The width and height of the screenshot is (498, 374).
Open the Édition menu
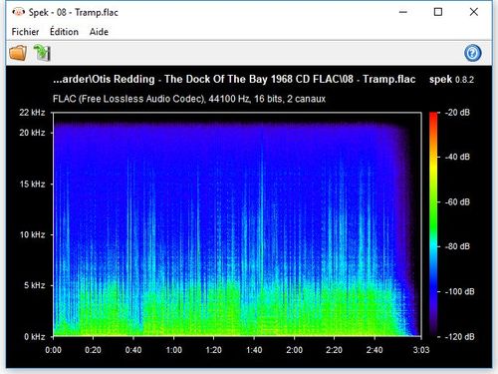pos(64,32)
